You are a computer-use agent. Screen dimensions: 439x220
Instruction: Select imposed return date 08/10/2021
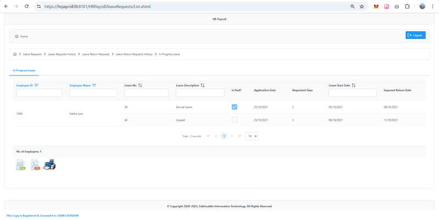click(391, 107)
